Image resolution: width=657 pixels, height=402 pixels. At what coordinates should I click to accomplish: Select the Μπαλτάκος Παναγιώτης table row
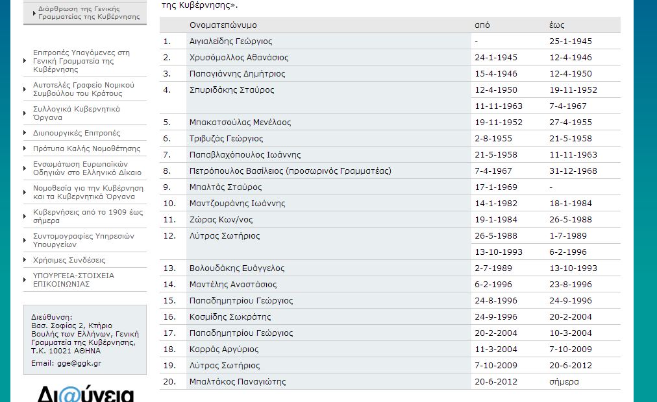(237, 382)
